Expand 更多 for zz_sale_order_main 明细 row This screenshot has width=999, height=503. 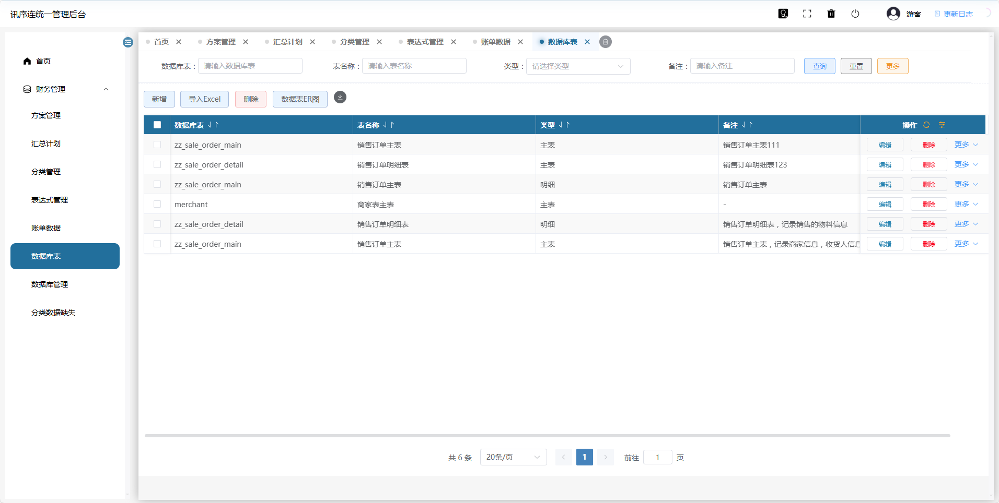pos(967,184)
